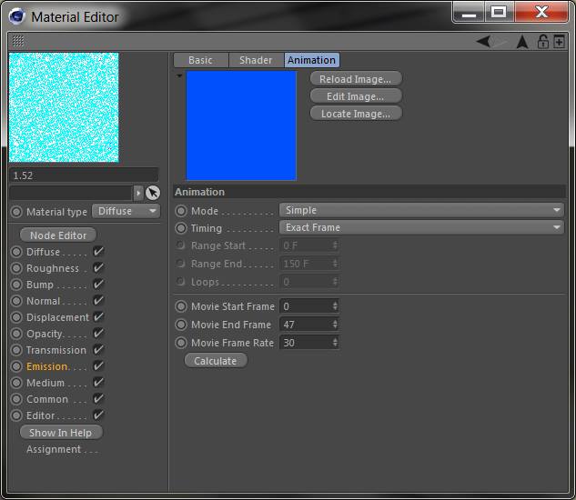Select the Animation tab

click(x=311, y=60)
